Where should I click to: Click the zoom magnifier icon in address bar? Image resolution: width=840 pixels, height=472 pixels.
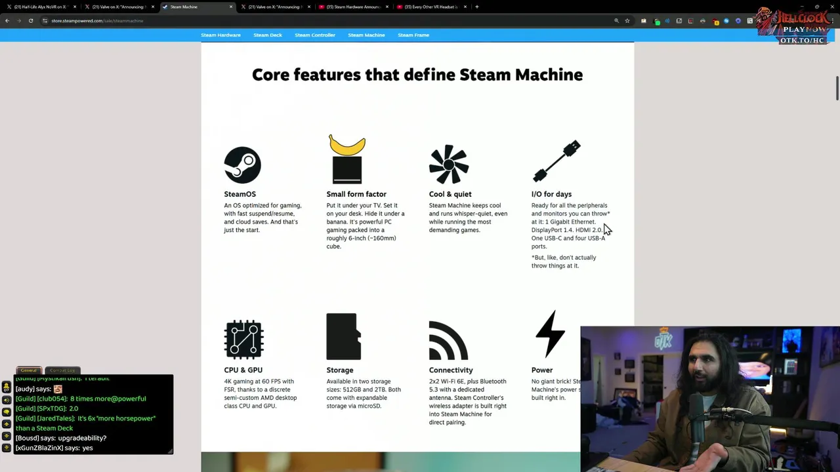tap(616, 21)
